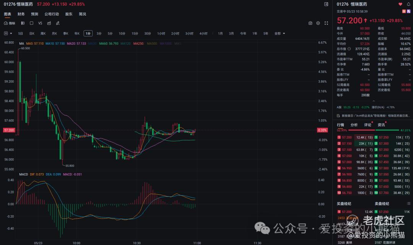This screenshot has width=413, height=245.
Task: Click the buy/sell ratio bar
Action: pyautogui.click(x=373, y=130)
